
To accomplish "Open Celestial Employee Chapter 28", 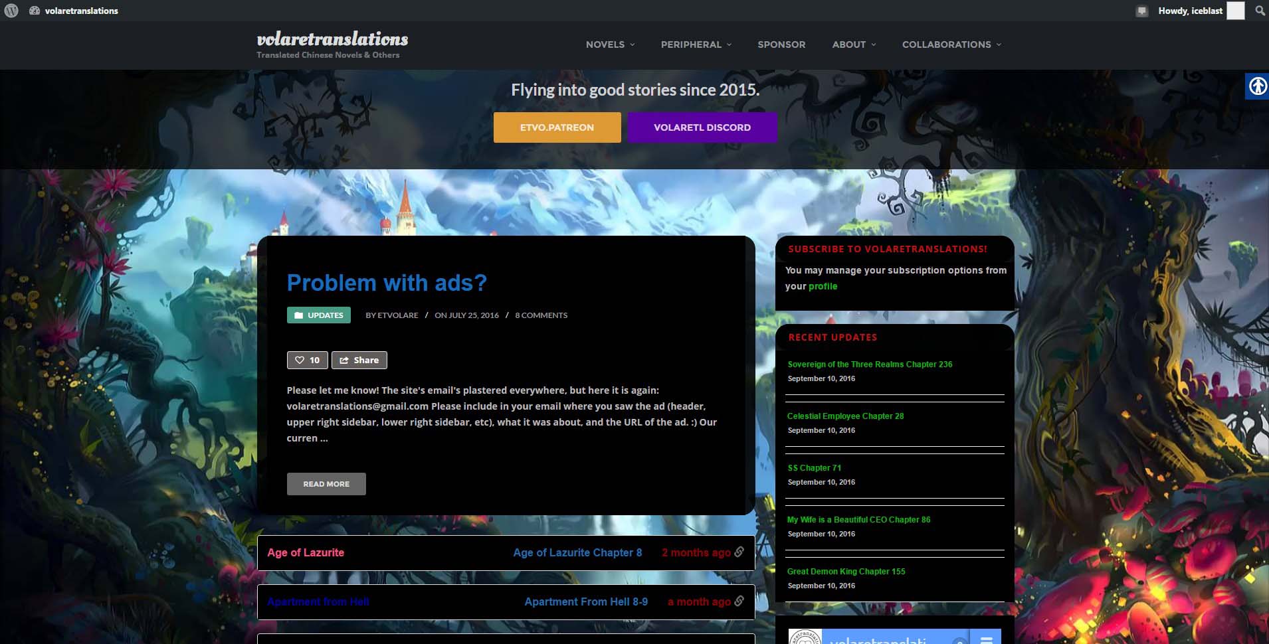I will tap(845, 416).
